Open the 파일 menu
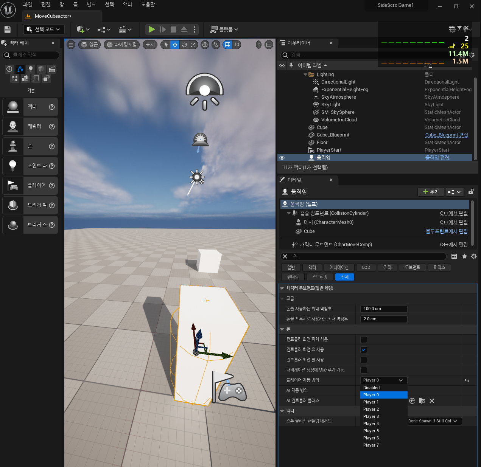Screen dimensions: 481x467 click(28, 5)
